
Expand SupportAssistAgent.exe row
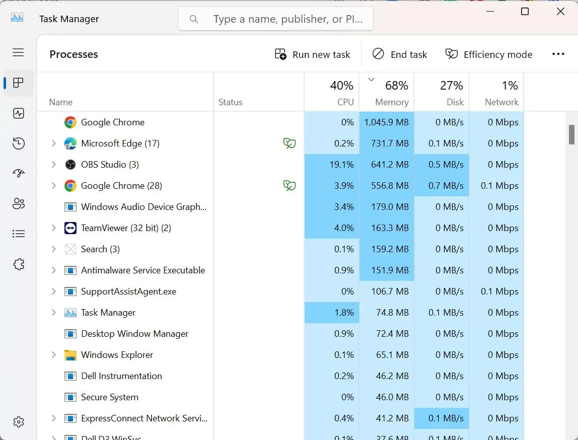pyautogui.click(x=53, y=291)
